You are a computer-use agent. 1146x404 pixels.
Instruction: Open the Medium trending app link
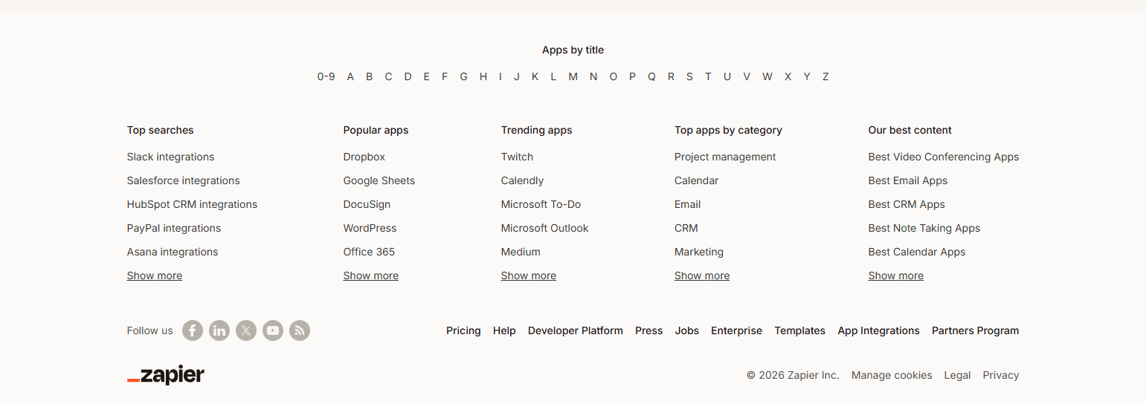click(x=521, y=252)
